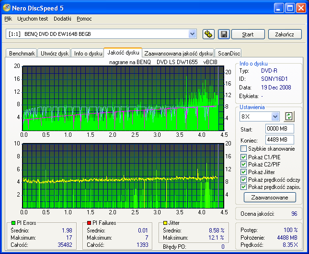Click the PI Errors average 1.98

click(x=67, y=230)
